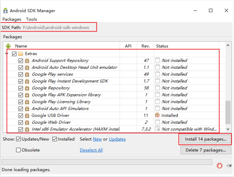Open the Tools menu
Screen dimensions: 234x177
[31, 19]
